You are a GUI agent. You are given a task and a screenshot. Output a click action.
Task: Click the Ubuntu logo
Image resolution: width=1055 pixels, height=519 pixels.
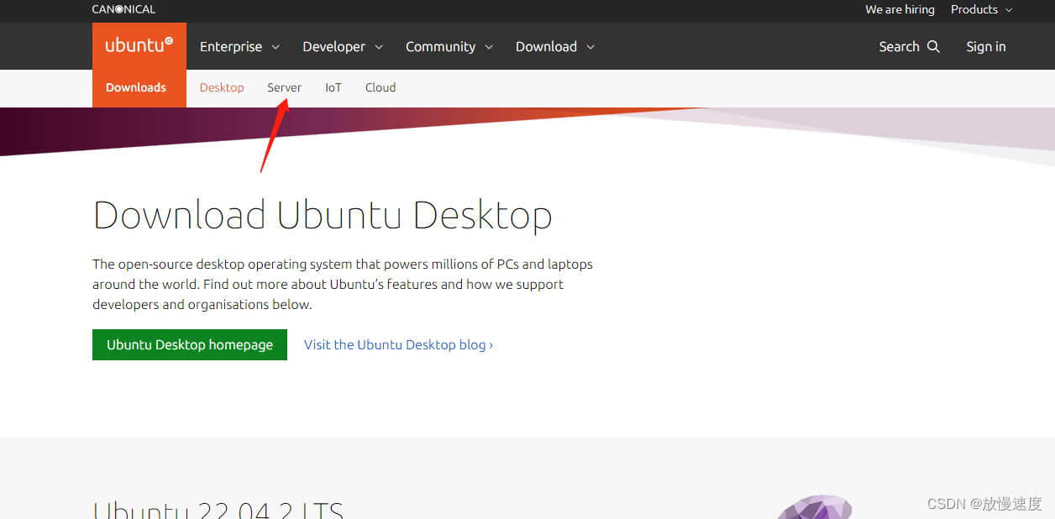(x=139, y=46)
